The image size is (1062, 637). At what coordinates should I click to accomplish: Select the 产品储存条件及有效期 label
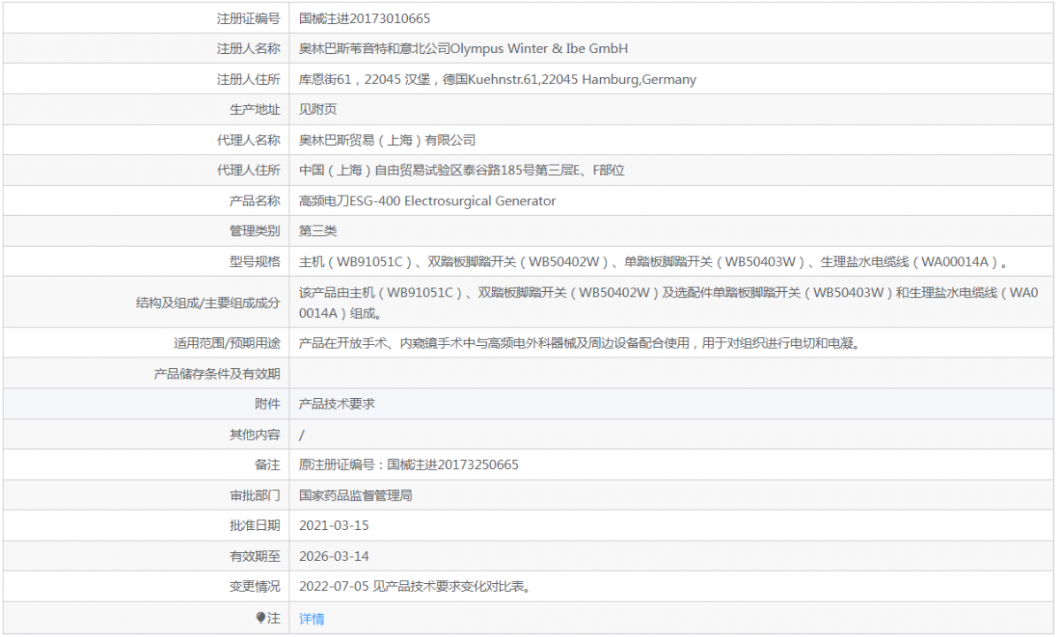click(217, 374)
